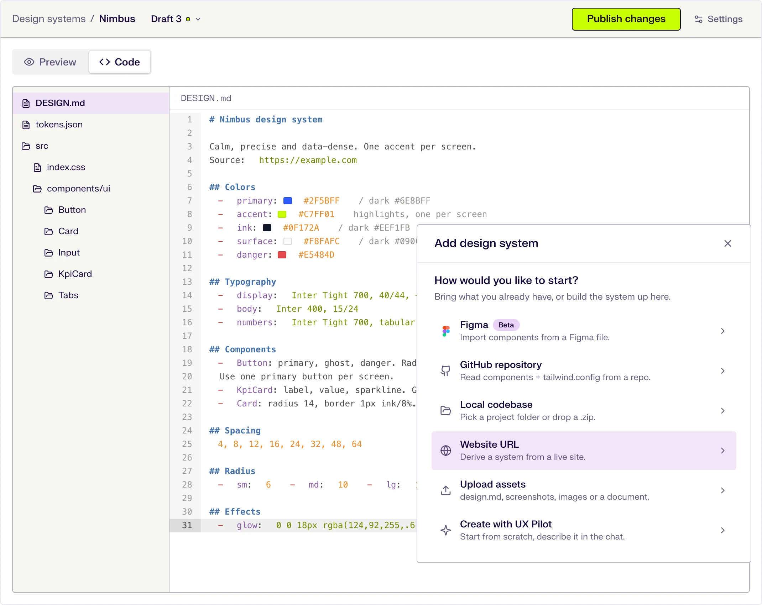Click the Beta badge next to Figma
762x605 pixels.
[x=506, y=325]
